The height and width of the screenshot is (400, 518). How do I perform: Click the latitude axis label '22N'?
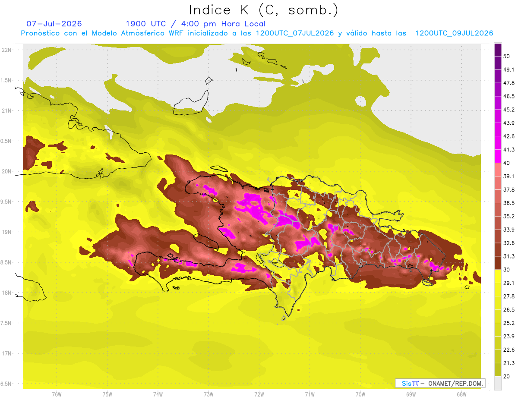(x=7, y=50)
